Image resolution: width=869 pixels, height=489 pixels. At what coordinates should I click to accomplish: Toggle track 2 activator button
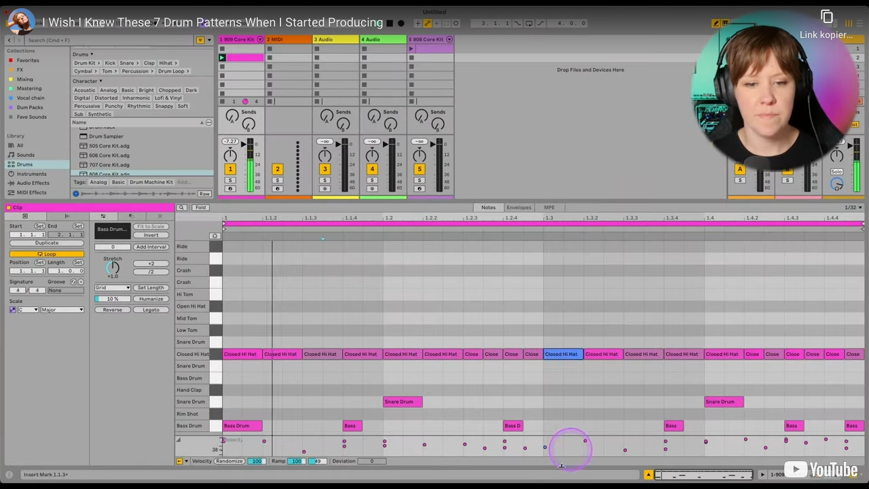277,169
